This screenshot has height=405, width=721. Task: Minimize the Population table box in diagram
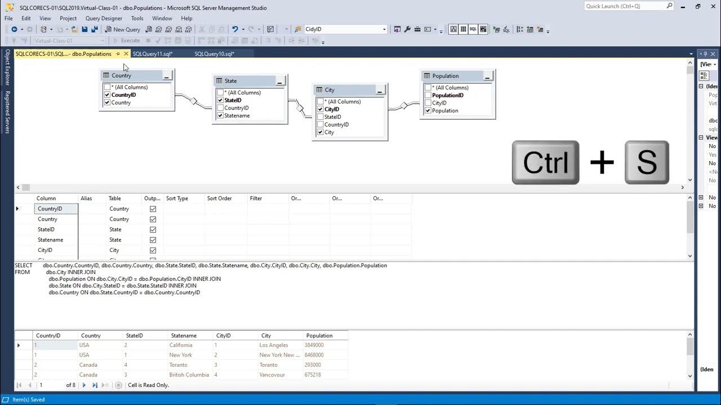tap(487, 76)
